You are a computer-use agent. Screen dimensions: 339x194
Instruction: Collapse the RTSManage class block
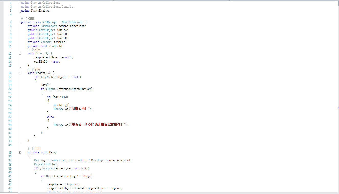[20, 22]
